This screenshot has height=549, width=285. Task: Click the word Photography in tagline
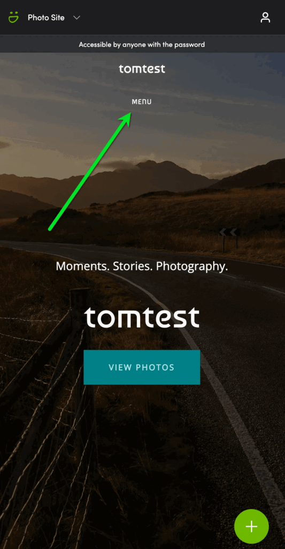[192, 266]
